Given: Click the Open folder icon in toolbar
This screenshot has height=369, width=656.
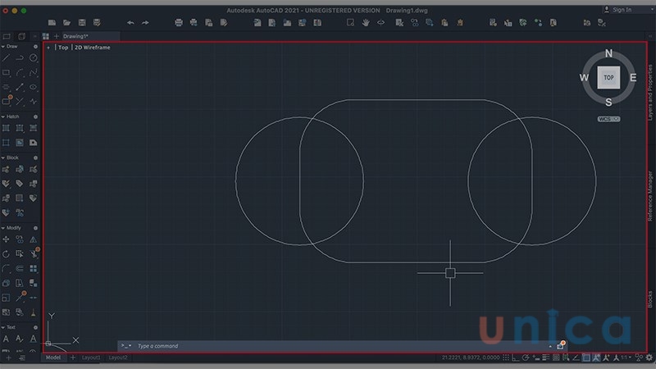Looking at the screenshot, I should pyautogui.click(x=67, y=23).
